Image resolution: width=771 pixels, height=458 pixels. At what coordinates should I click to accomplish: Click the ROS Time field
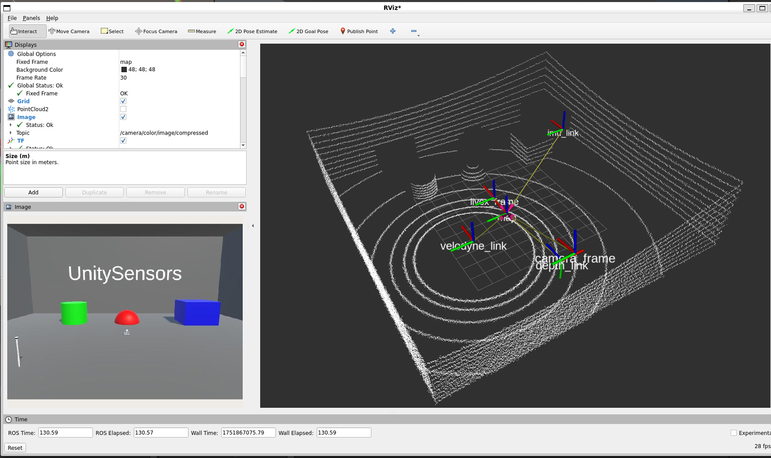65,433
